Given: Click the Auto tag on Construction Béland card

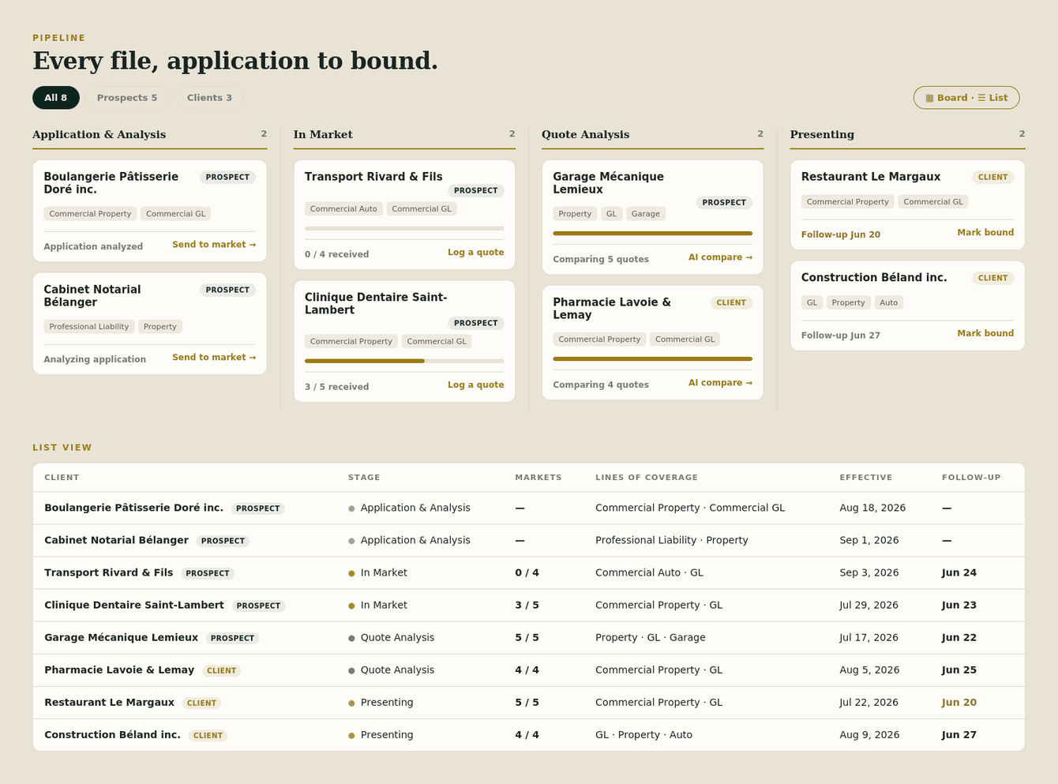Looking at the screenshot, I should pyautogui.click(x=889, y=303).
